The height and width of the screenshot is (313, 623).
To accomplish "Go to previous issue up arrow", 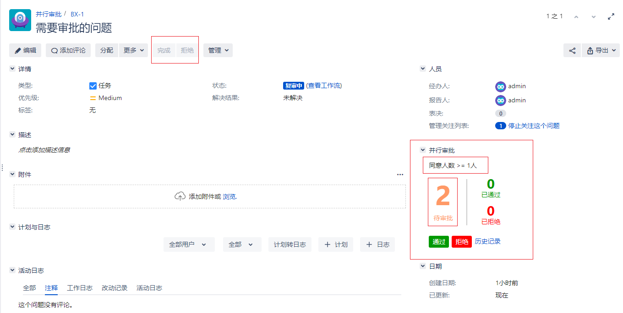I will coord(576,16).
